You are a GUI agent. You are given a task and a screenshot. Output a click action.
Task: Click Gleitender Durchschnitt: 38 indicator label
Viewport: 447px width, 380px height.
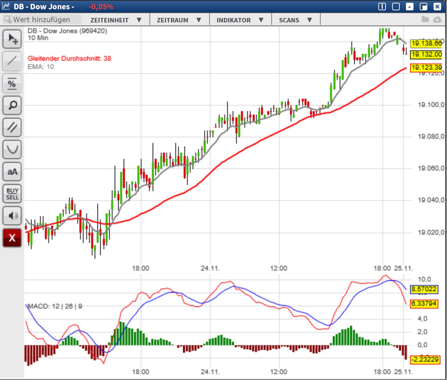click(69, 58)
